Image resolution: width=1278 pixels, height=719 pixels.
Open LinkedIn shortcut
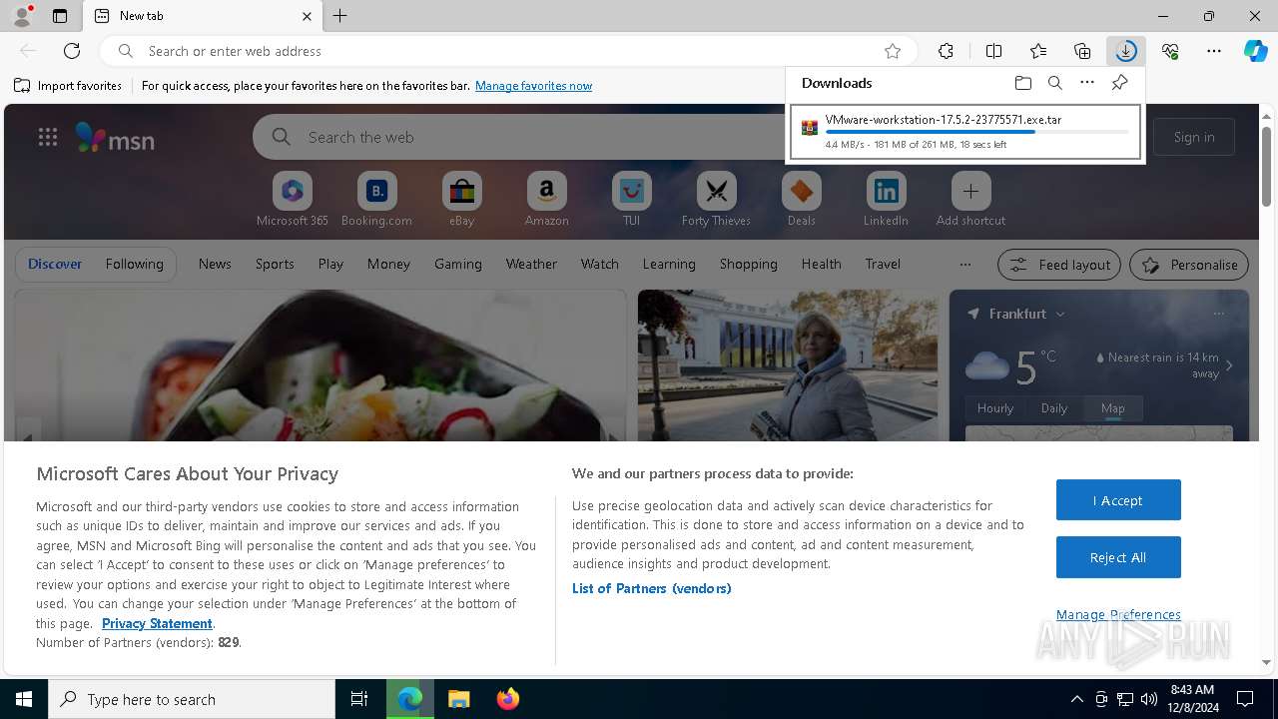[x=886, y=200]
